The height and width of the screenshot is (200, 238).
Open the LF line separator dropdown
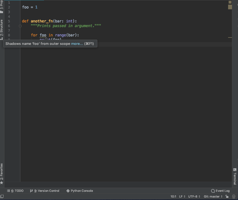(x=182, y=196)
